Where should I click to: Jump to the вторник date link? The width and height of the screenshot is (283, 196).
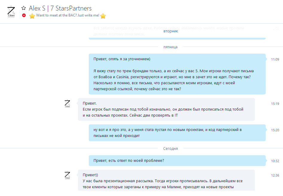pos(171,31)
